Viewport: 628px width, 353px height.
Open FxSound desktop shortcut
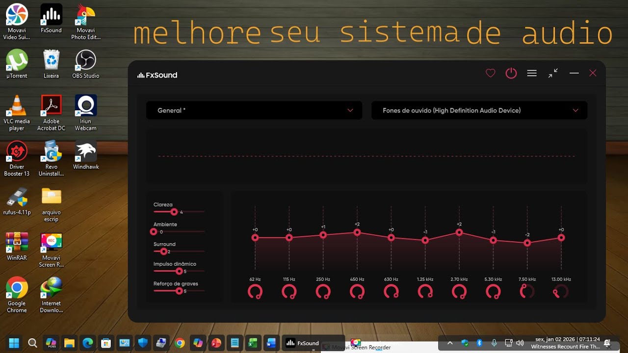coord(51,19)
